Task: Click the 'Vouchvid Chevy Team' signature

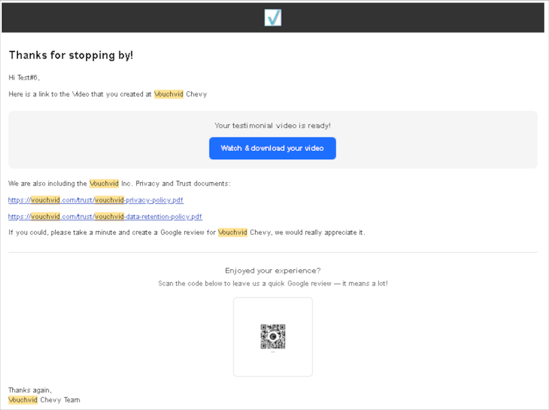Action: click(x=44, y=400)
